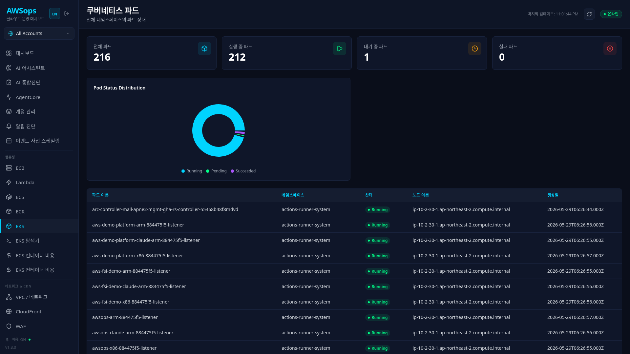The height and width of the screenshot is (354, 630).
Task: Click the ECS container icon
Action: pos(9,197)
